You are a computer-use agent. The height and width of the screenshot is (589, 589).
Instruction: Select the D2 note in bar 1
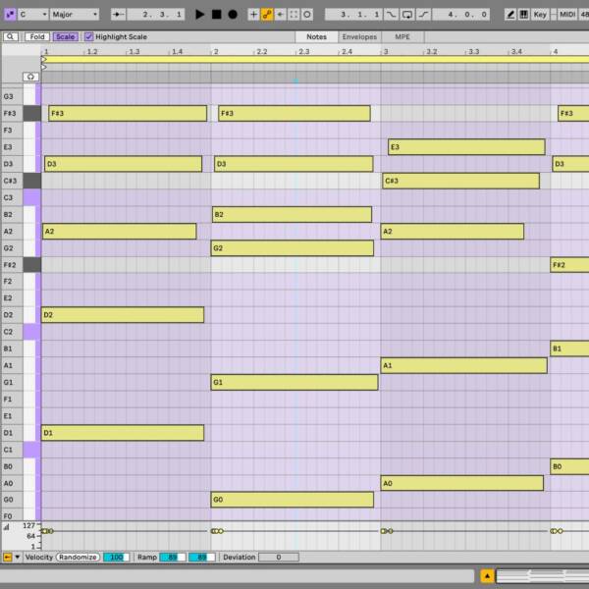(x=123, y=315)
